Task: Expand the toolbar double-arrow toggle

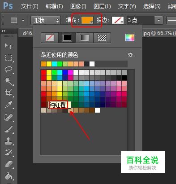Action: click(x=4, y=31)
